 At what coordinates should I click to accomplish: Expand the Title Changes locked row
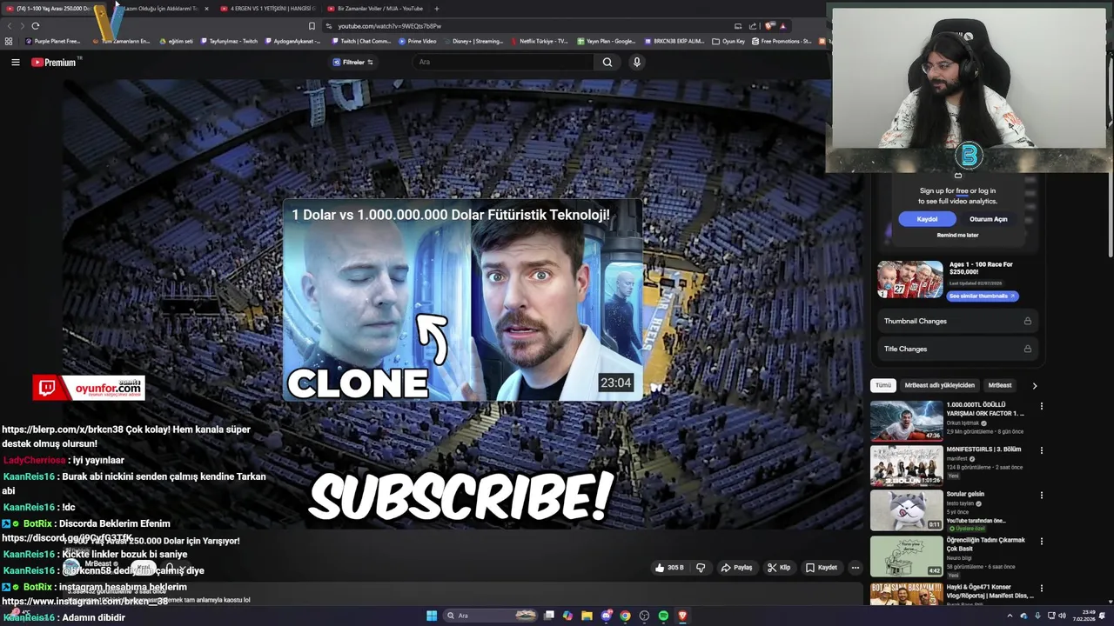(957, 349)
